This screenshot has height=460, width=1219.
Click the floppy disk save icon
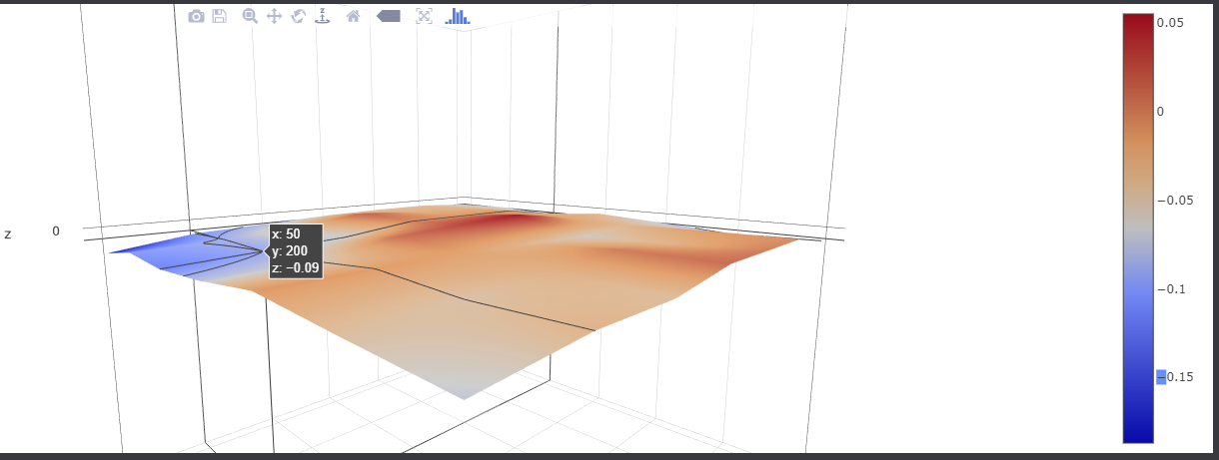click(220, 16)
